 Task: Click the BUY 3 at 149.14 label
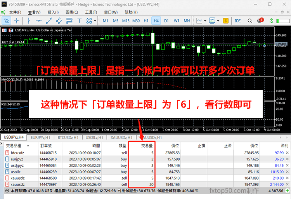(x=13, y=42)
